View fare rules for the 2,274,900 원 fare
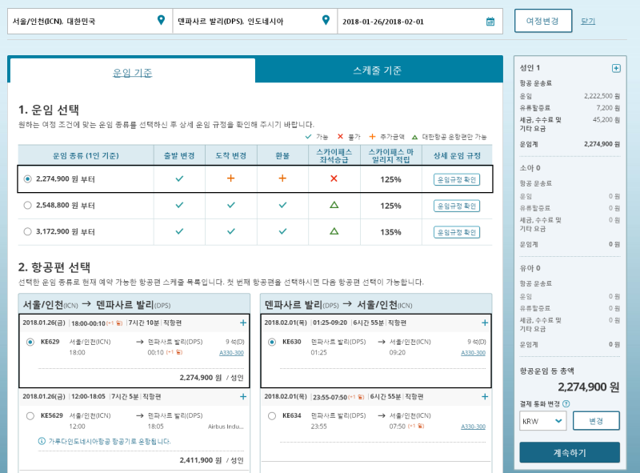640x473 pixels. [457, 180]
